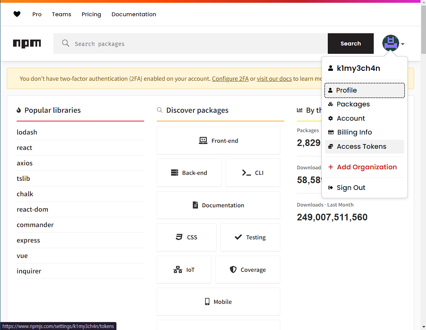The height and width of the screenshot is (330, 426).
Task: Click the Packages boxes icon
Action: click(x=330, y=104)
